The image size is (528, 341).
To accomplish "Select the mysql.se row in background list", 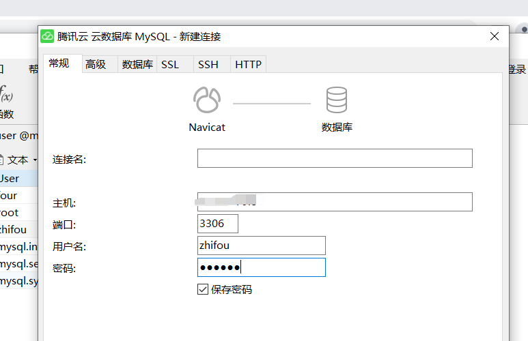I will coord(18,264).
